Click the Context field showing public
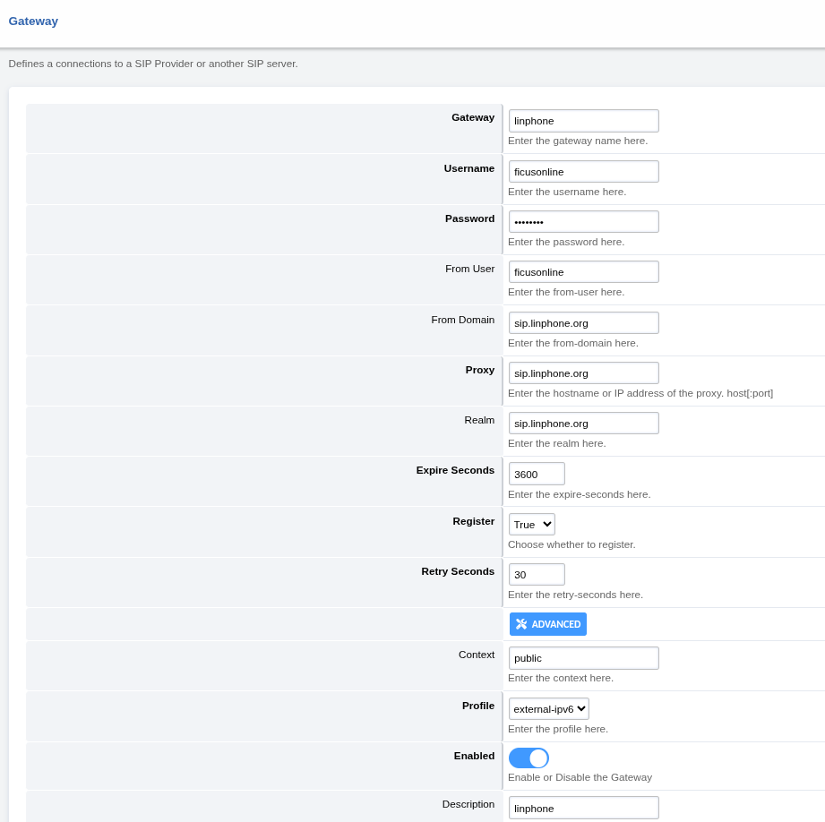The height and width of the screenshot is (822, 825). (x=583, y=658)
